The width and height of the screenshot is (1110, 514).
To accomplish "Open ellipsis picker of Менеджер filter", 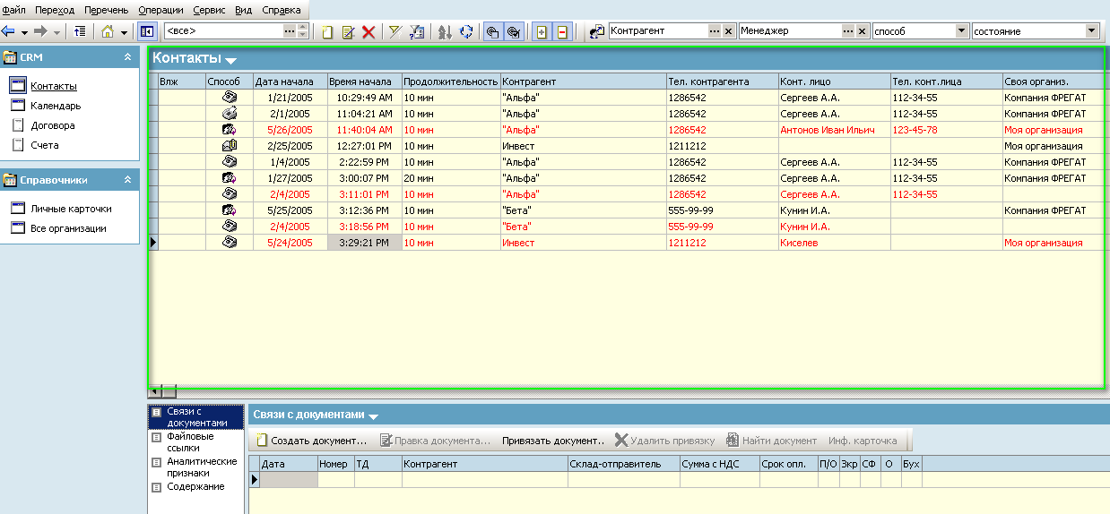I will tap(848, 30).
